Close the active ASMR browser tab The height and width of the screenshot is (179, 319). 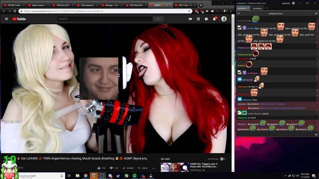point(170,5)
